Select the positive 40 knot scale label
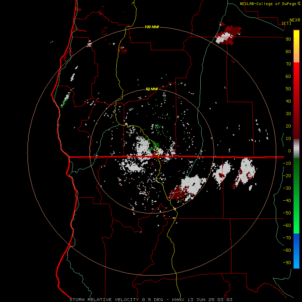The image size is (302, 302). pyautogui.click(x=288, y=101)
